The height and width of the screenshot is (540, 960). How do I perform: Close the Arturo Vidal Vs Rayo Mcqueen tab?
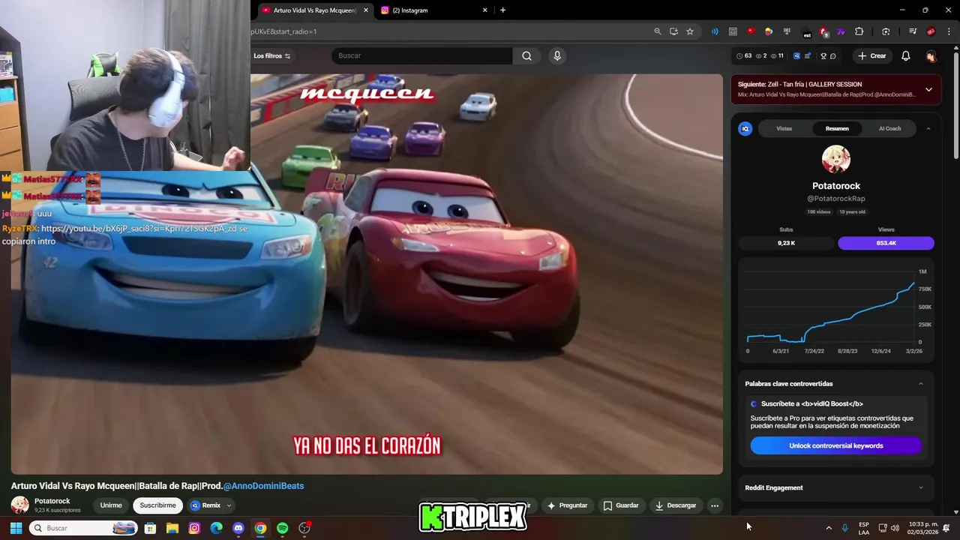(x=366, y=10)
